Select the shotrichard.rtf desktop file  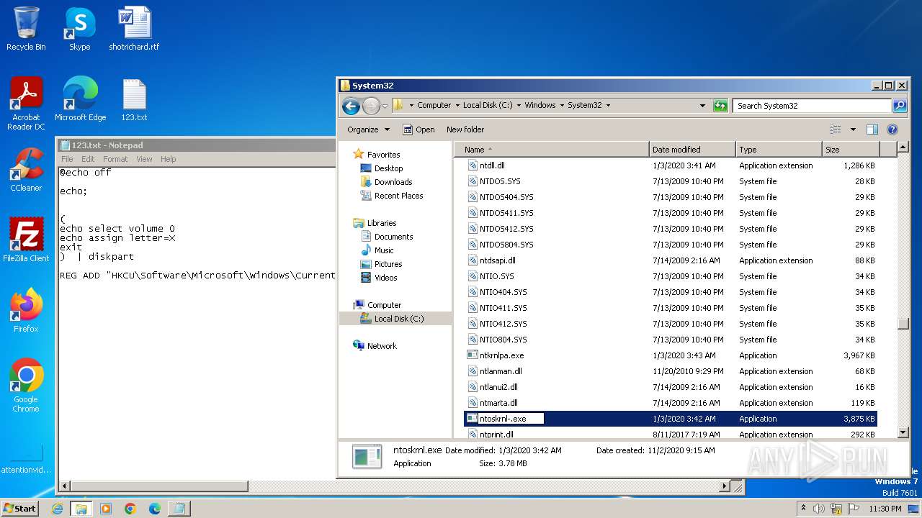point(134,29)
